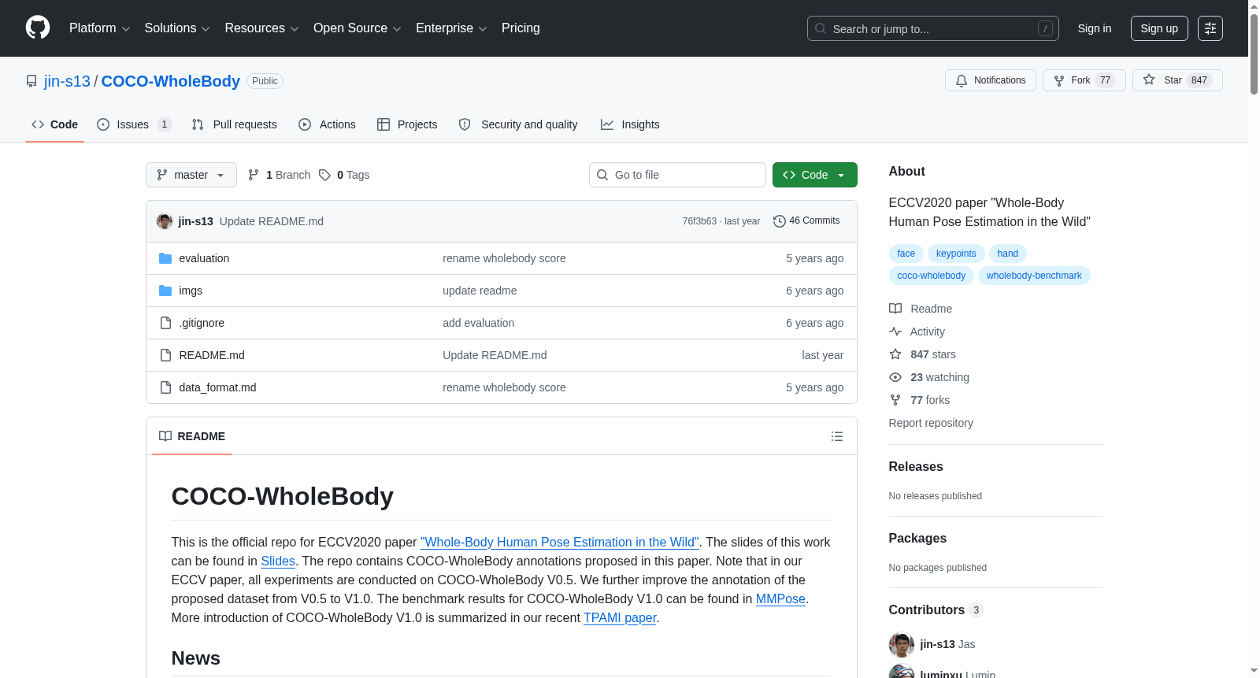
Task: Expand the Resources menu
Action: pos(261,28)
